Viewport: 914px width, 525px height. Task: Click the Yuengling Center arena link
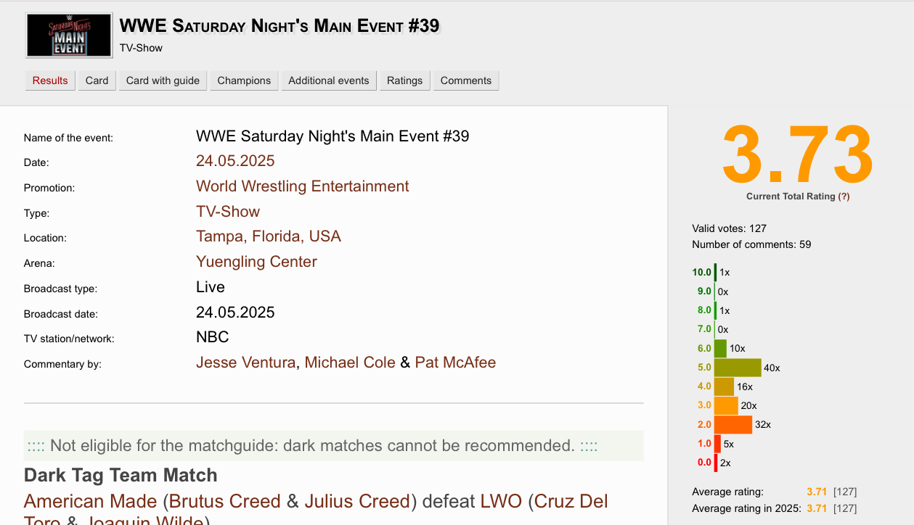[256, 262]
